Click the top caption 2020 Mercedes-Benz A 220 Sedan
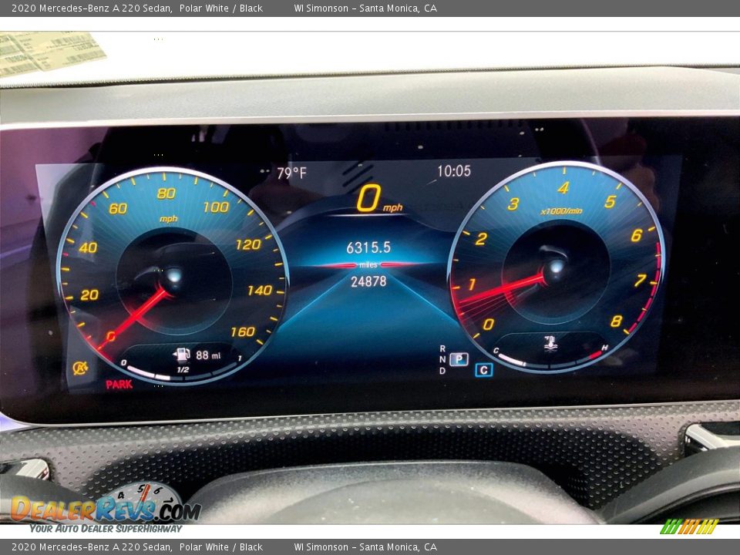 [92, 8]
